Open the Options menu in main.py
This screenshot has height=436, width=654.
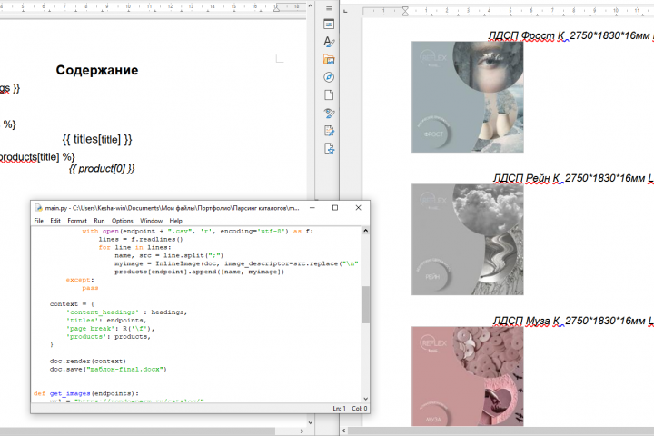(x=123, y=221)
